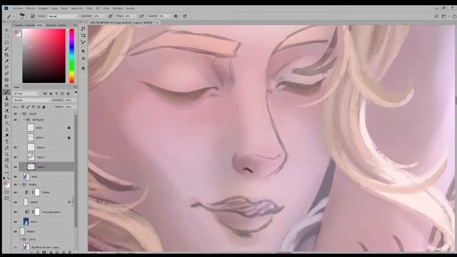Hide the FONDOS group
The width and height of the screenshot is (457, 257).
tap(16, 184)
